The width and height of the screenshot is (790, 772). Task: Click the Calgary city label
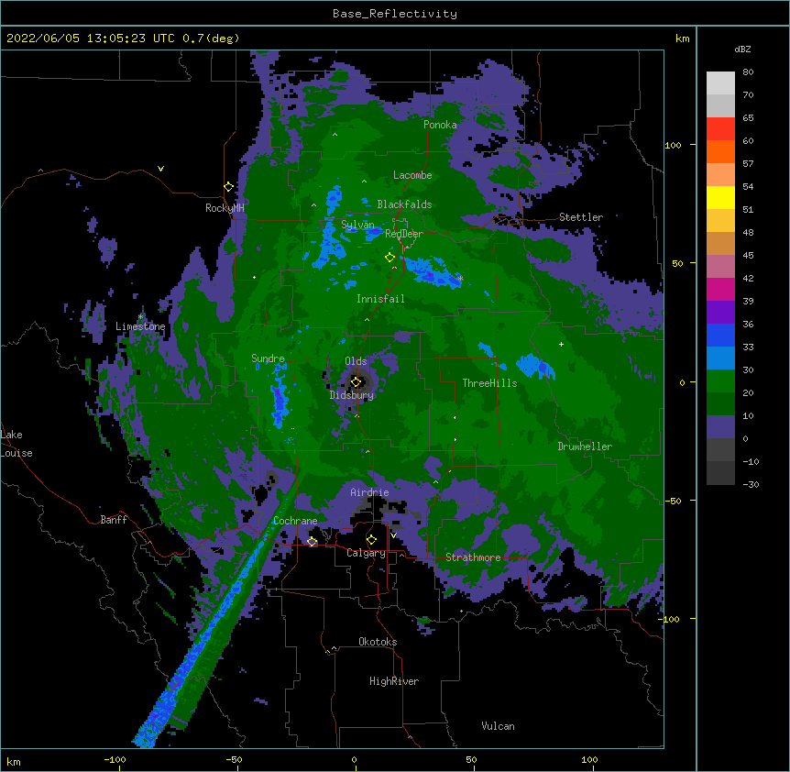[366, 553]
